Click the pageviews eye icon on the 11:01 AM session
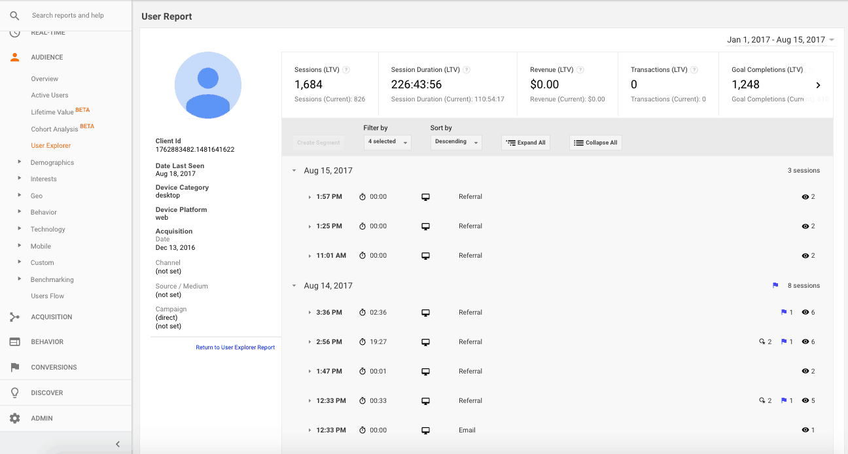This screenshot has width=848, height=454. [805, 255]
